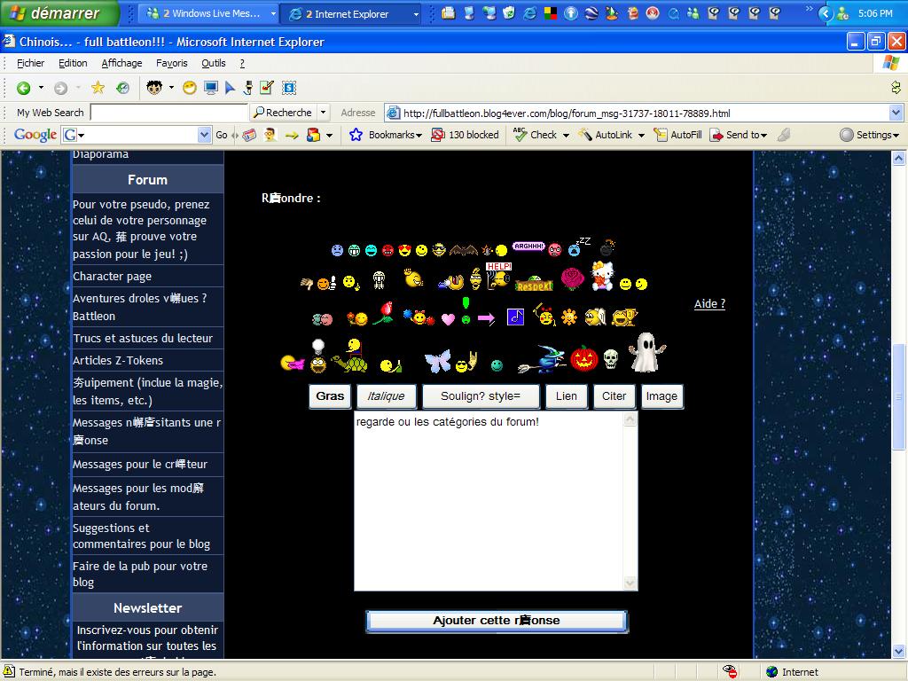Insert the Hello Kitty emoticon
Screen dimensions: 908x681
603,276
